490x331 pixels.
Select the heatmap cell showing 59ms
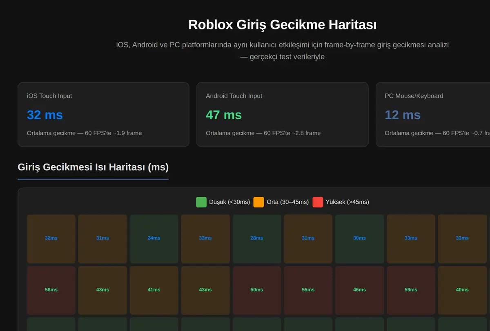[x=411, y=291]
